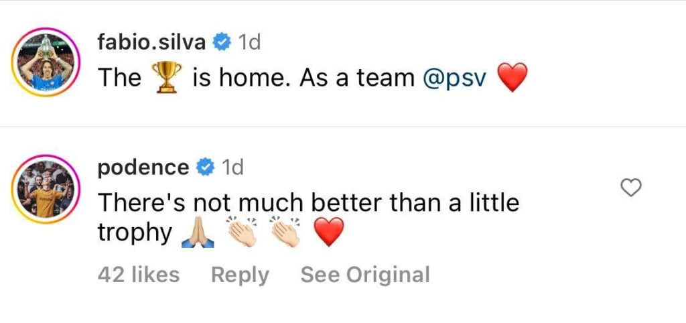The image size is (686, 323).
Task: Click the verified badge next to fabio.silva
Action: pyautogui.click(x=222, y=44)
